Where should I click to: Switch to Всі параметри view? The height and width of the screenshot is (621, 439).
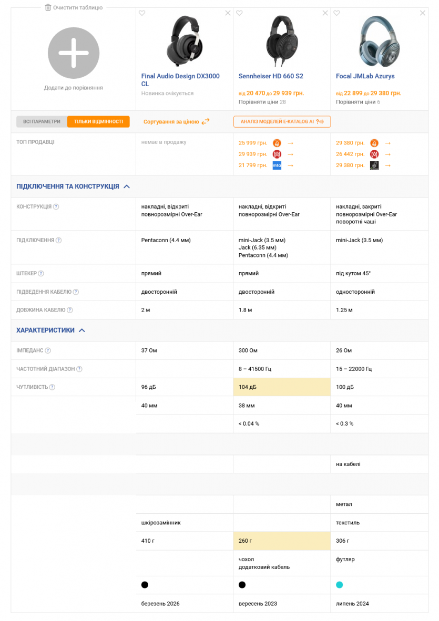tap(42, 121)
